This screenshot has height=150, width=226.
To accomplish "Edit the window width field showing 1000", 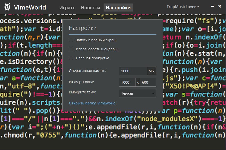I will 127,82.
